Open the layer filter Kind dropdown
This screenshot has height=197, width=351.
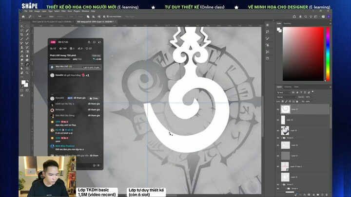(x=283, y=92)
